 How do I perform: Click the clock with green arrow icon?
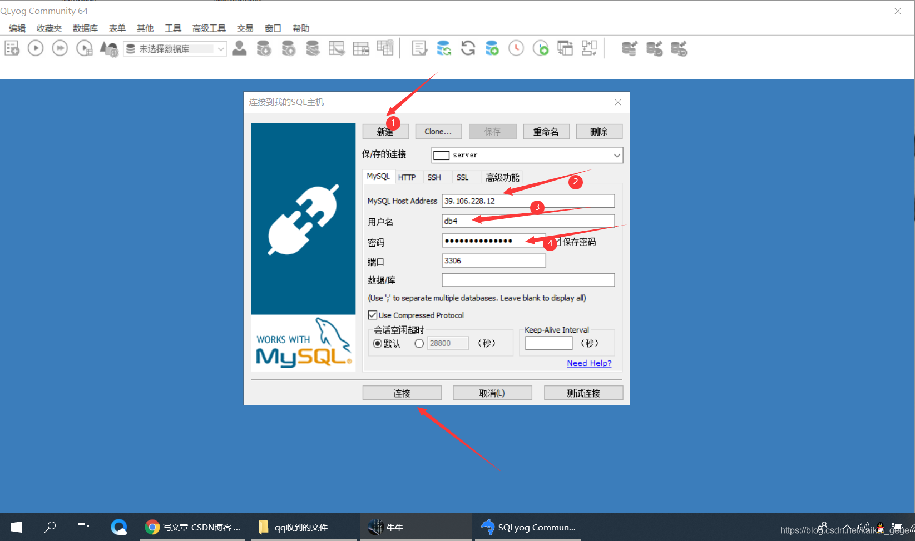[x=541, y=49]
